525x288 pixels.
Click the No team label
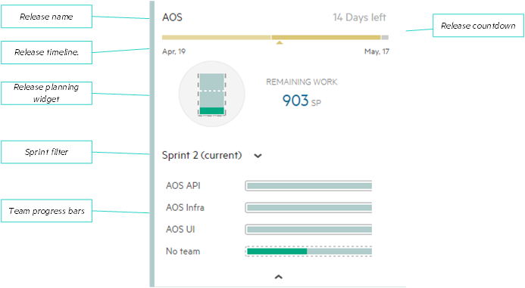(x=183, y=251)
